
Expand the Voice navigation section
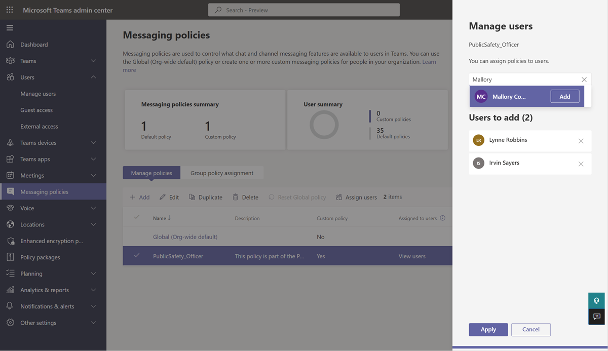[x=93, y=208]
